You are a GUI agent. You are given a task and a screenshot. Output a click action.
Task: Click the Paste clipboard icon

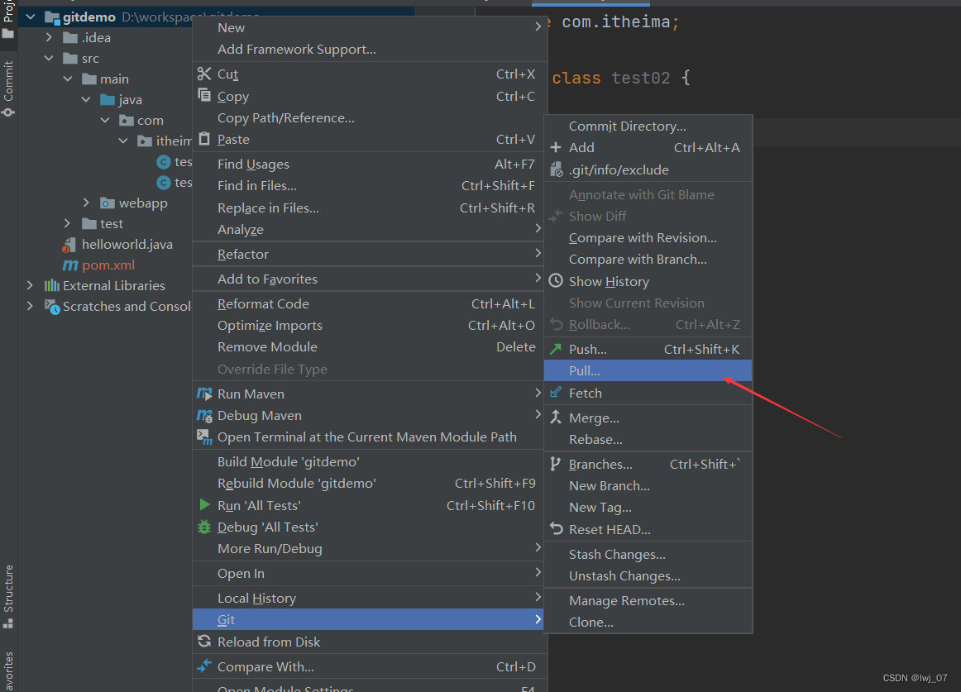click(204, 139)
